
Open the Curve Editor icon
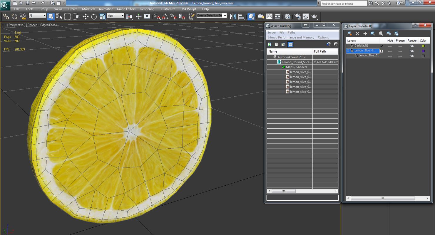coord(269,17)
